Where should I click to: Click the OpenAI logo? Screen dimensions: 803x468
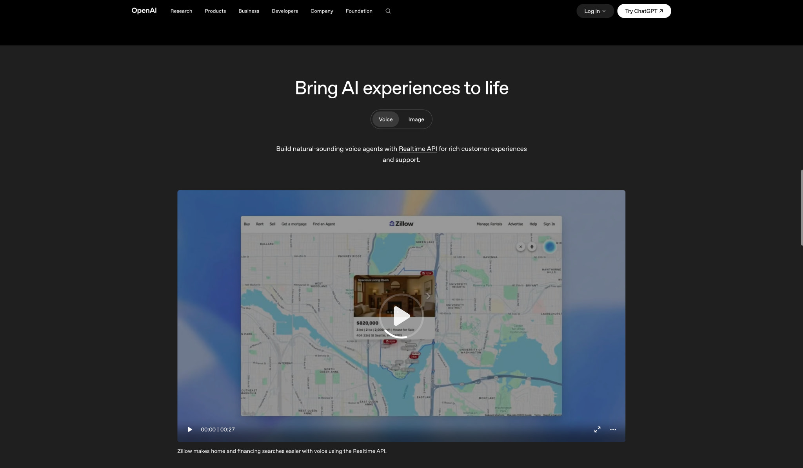click(144, 11)
